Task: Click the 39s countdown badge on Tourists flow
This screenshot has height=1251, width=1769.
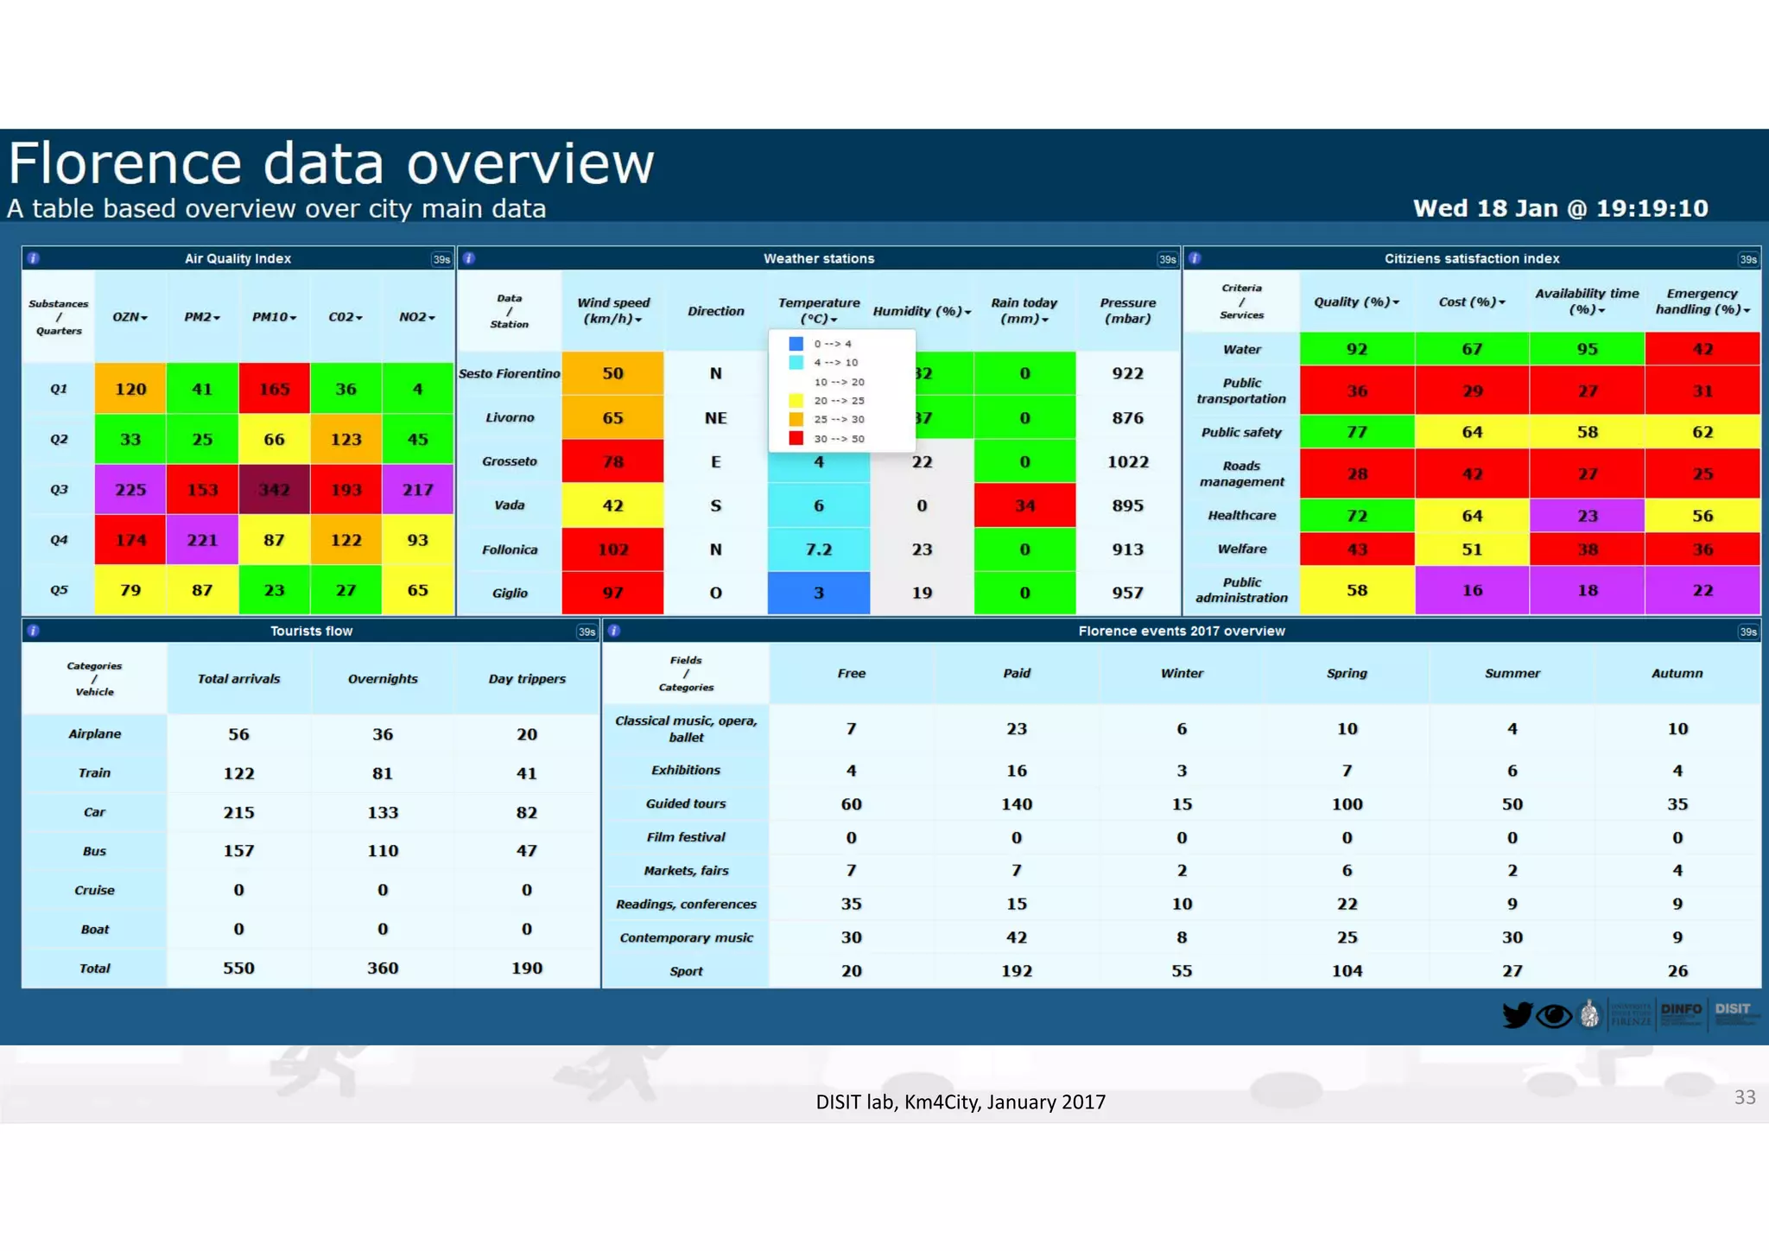Action: point(586,632)
